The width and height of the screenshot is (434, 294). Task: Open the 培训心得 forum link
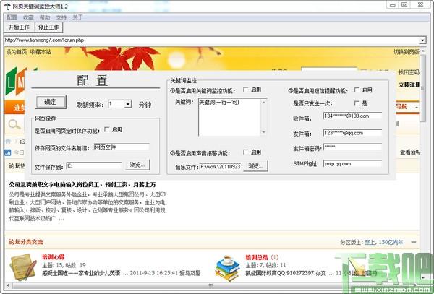coord(53,257)
